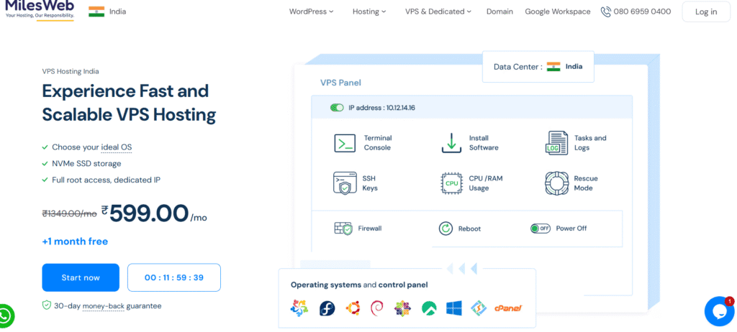
Task: Click the Data Center India flag
Action: pyautogui.click(x=553, y=67)
